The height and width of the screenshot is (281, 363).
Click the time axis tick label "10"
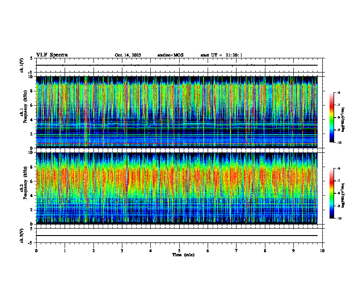pos(322,251)
